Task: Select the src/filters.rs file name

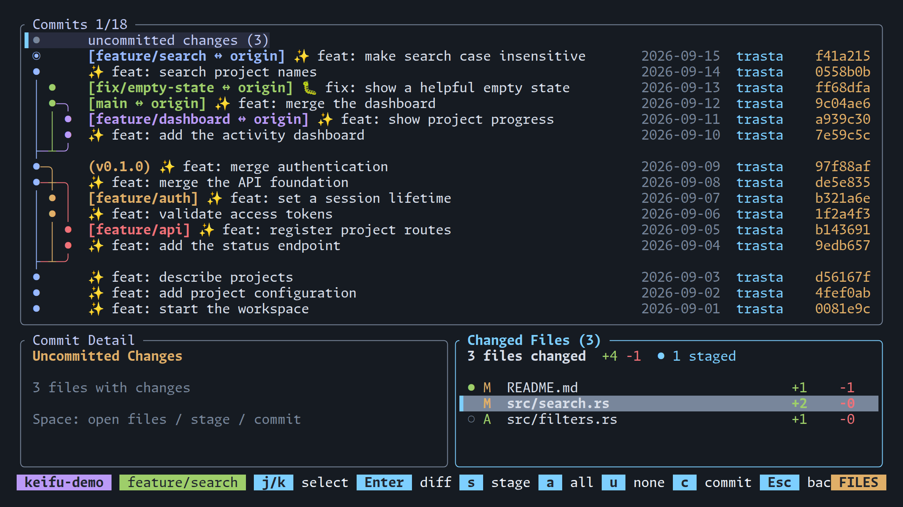Action: [562, 419]
